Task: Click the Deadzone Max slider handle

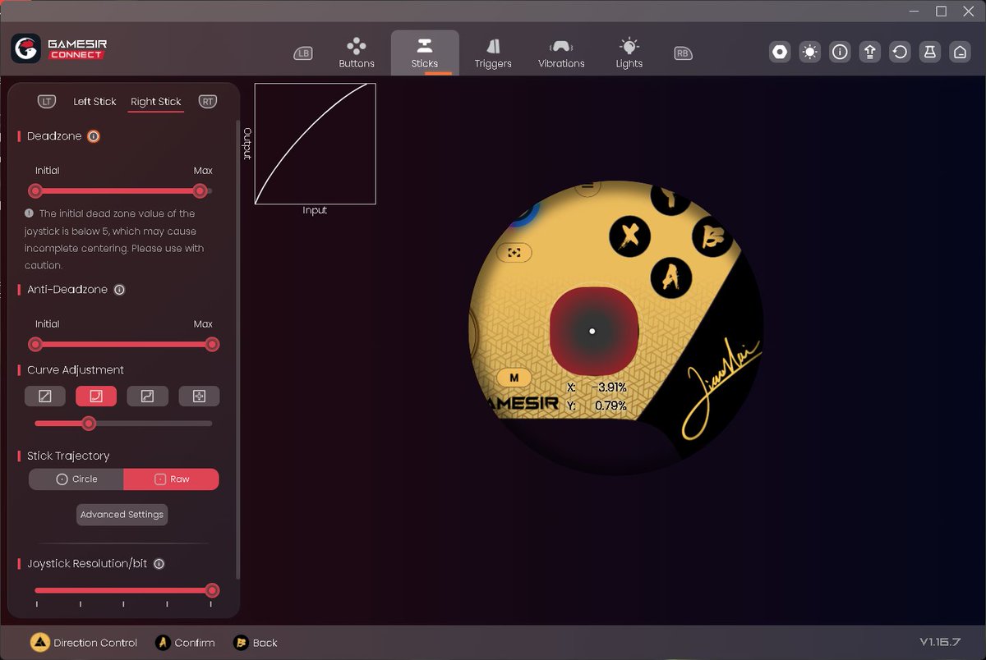Action: point(200,190)
